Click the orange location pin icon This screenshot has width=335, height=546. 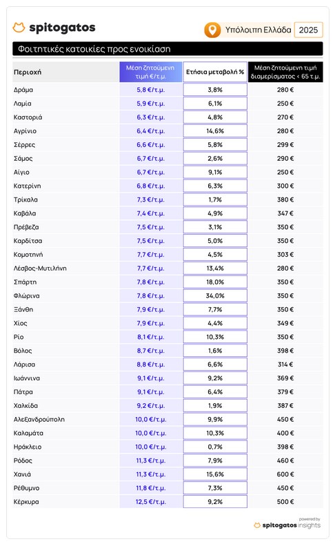(x=212, y=30)
